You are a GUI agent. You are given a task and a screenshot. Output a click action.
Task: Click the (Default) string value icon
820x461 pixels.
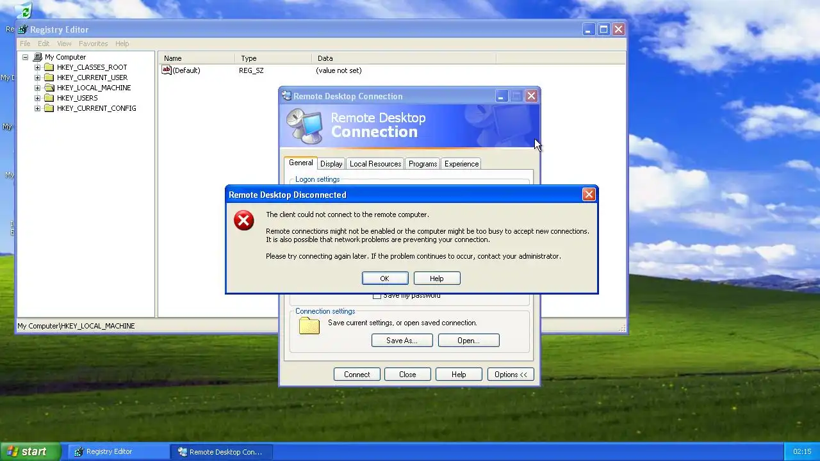pos(167,70)
